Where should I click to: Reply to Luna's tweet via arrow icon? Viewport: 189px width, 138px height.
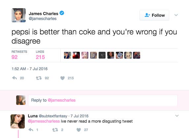(31, 130)
